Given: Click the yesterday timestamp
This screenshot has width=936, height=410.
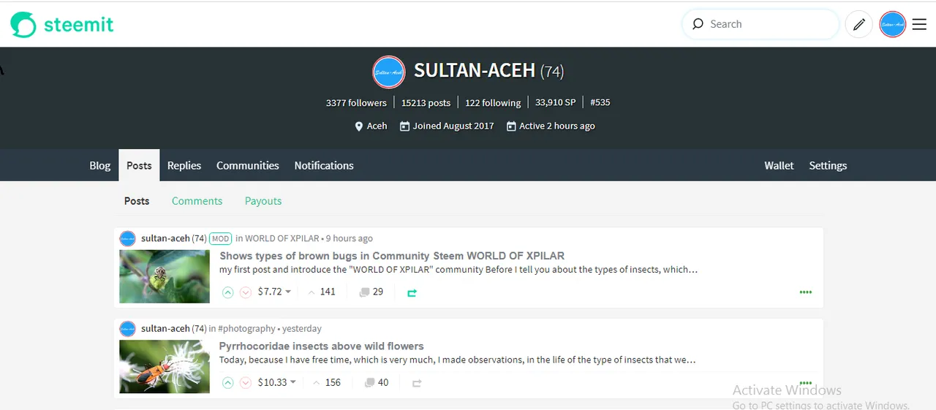Looking at the screenshot, I should [x=302, y=329].
